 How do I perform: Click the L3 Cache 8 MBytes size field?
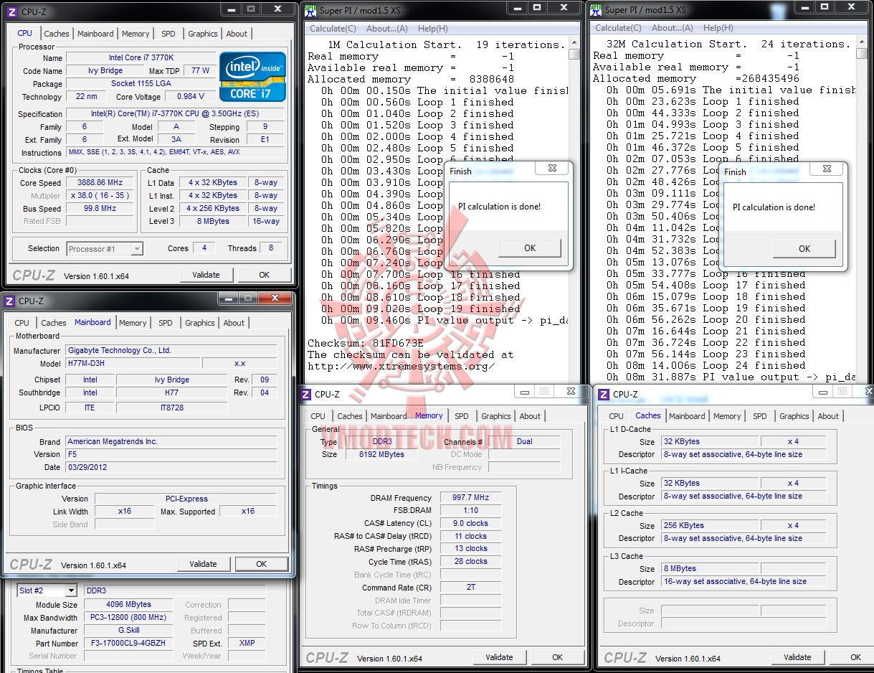pyautogui.click(x=710, y=568)
